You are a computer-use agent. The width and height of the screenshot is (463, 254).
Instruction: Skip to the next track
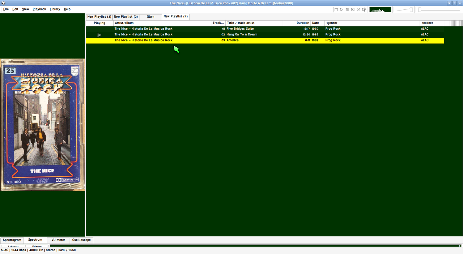pyautogui.click(x=358, y=10)
